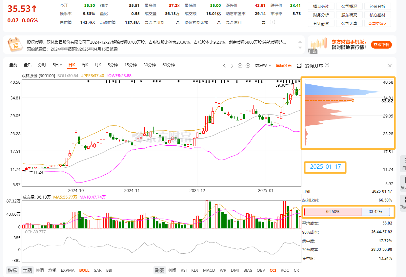
Task: Enter fullscreen chart mode
Action: tap(299, 66)
